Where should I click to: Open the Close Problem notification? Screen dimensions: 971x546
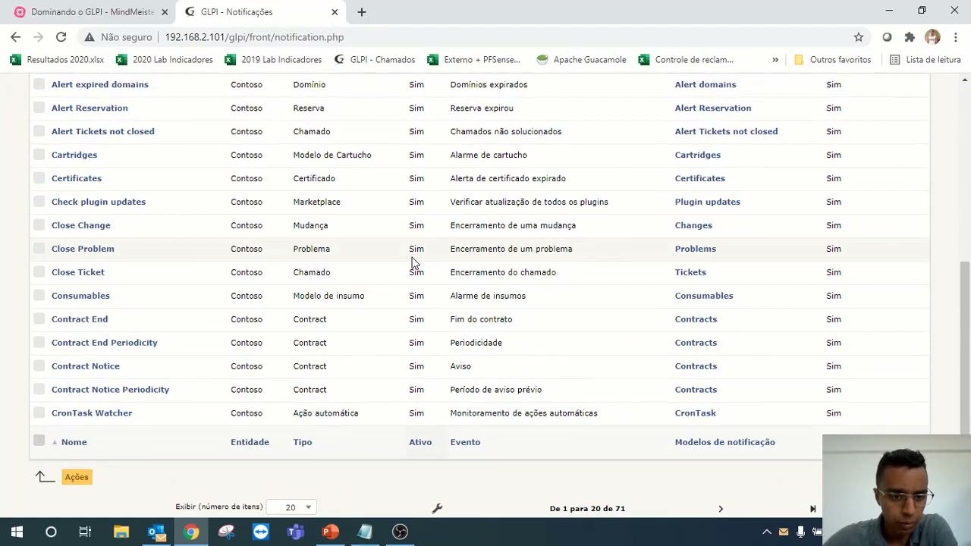83,249
